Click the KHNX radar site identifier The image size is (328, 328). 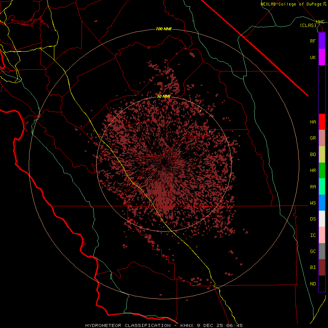tap(188, 325)
